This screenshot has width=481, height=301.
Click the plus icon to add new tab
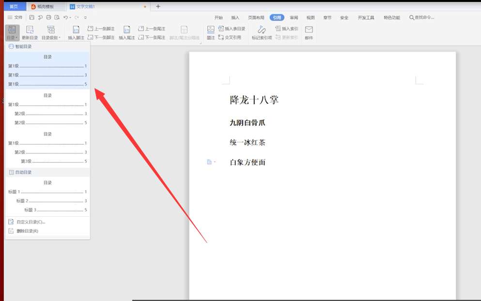point(158,6)
